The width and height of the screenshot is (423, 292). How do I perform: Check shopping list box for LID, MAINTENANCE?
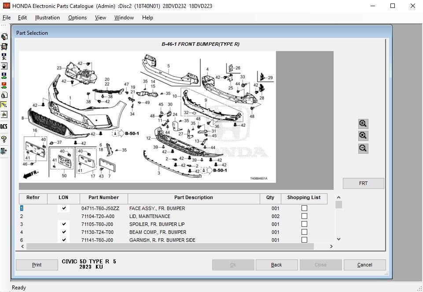pyautogui.click(x=304, y=216)
